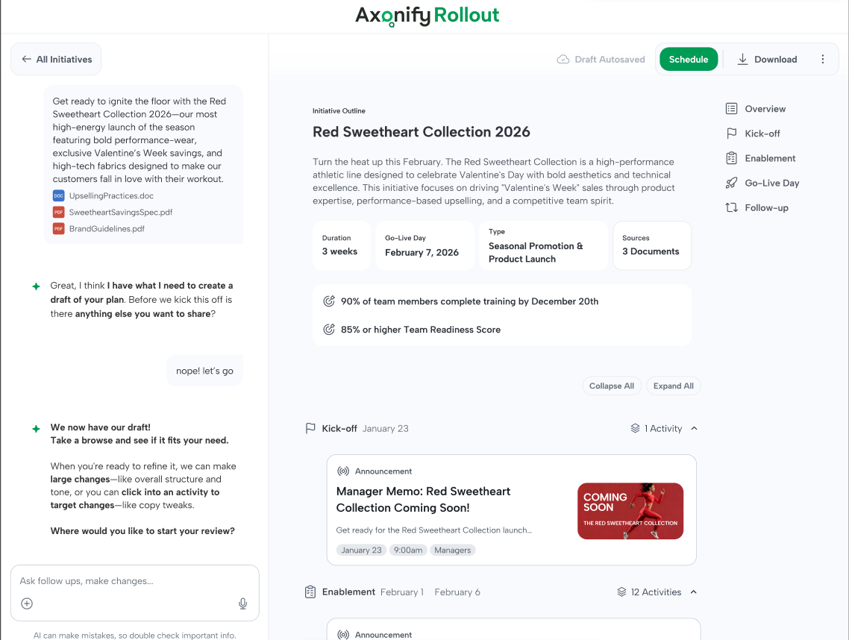Click the plus attachment icon below the chat box

tap(28, 603)
